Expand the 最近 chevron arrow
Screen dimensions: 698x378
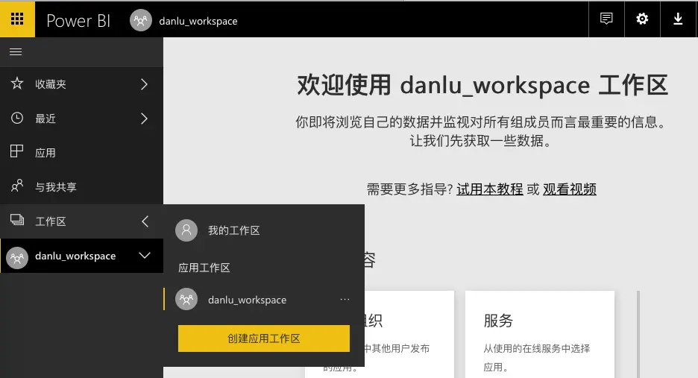pyautogui.click(x=144, y=119)
